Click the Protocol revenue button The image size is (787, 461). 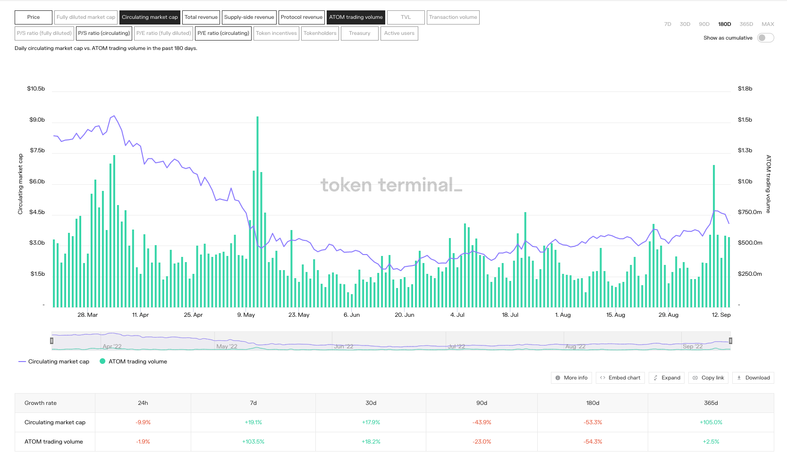pos(301,17)
